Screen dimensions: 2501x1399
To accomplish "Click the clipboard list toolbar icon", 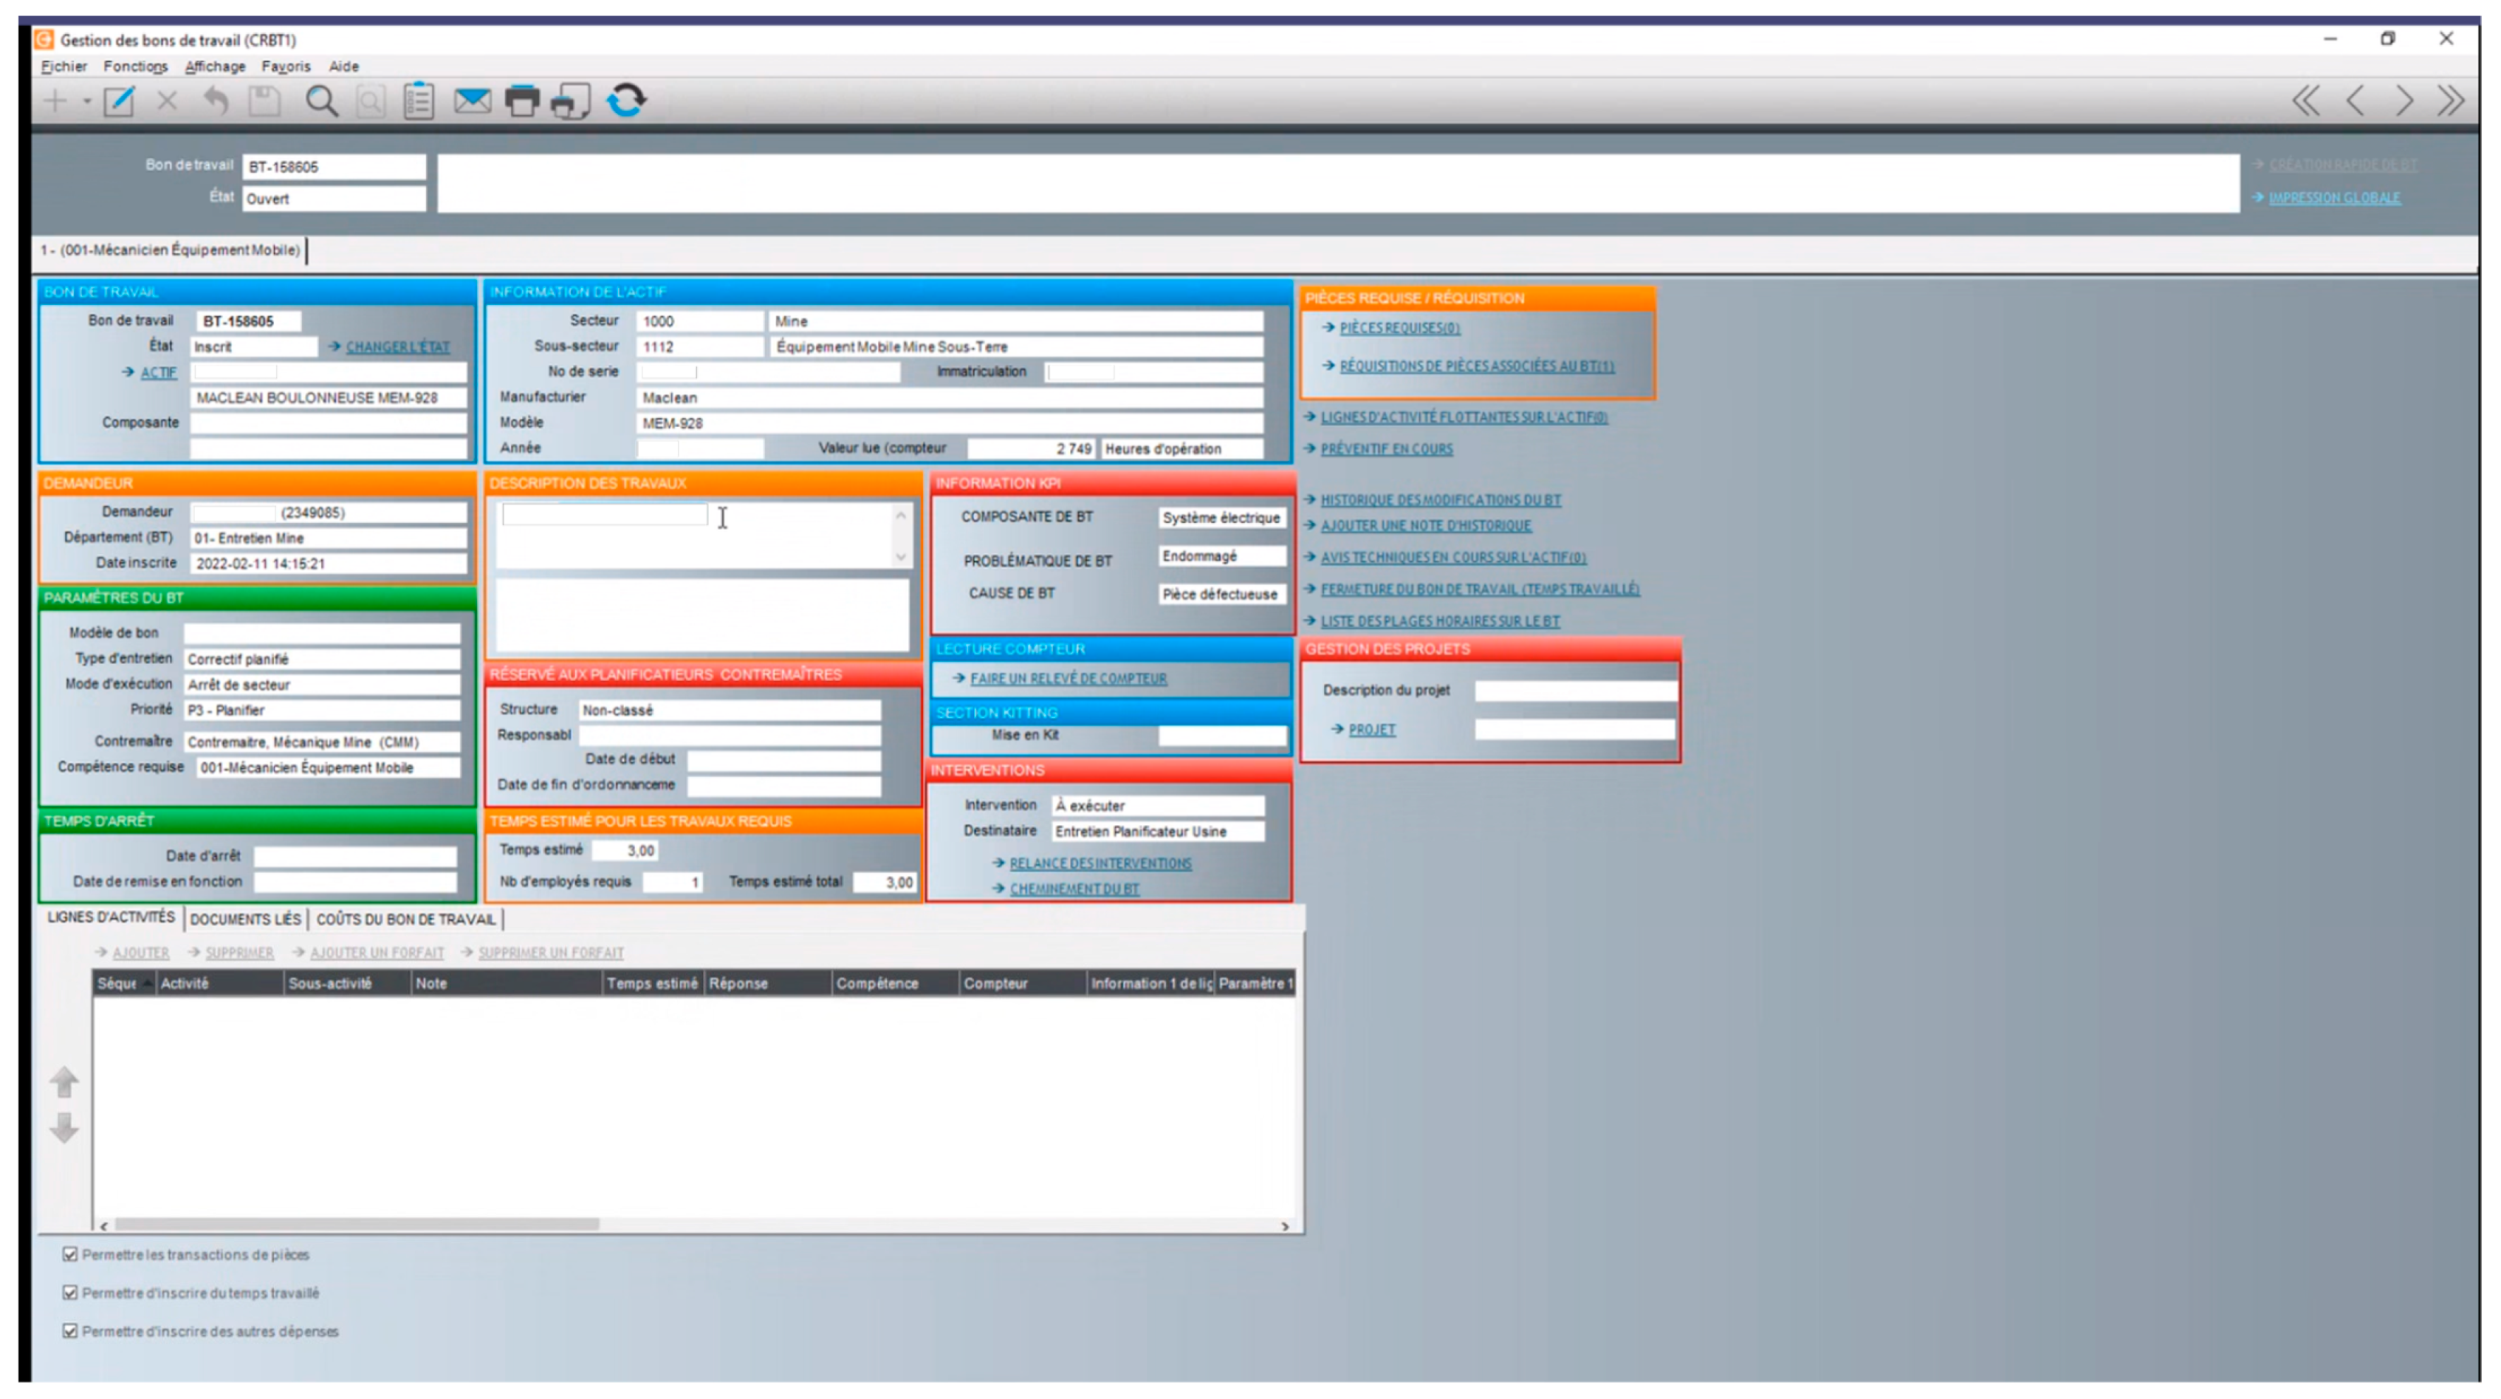I will click(419, 101).
